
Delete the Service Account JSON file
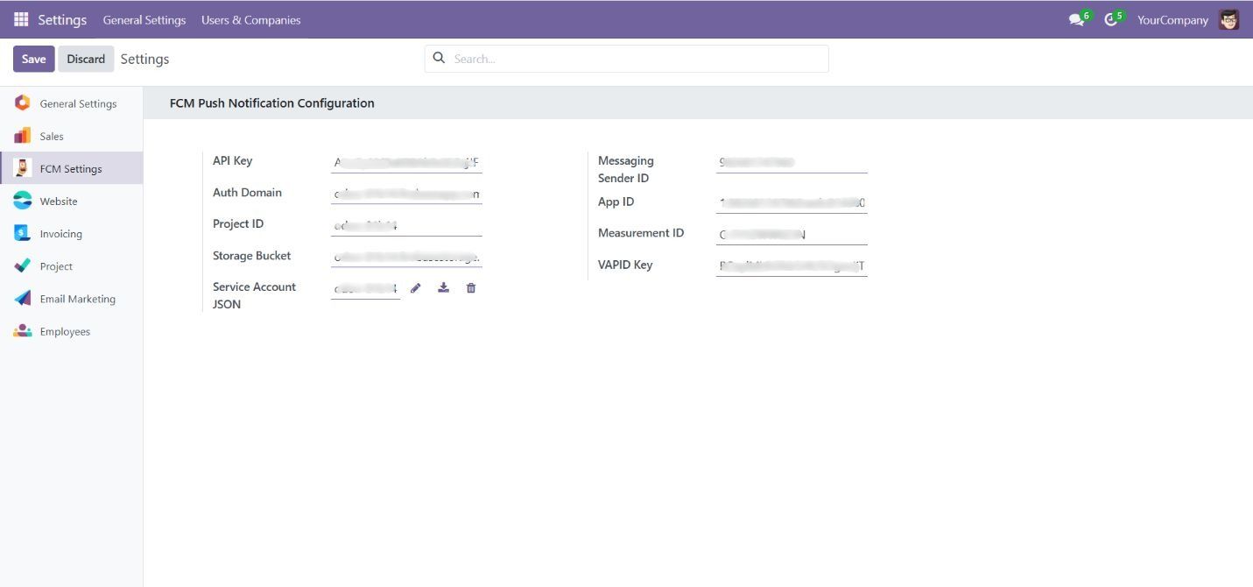(471, 287)
